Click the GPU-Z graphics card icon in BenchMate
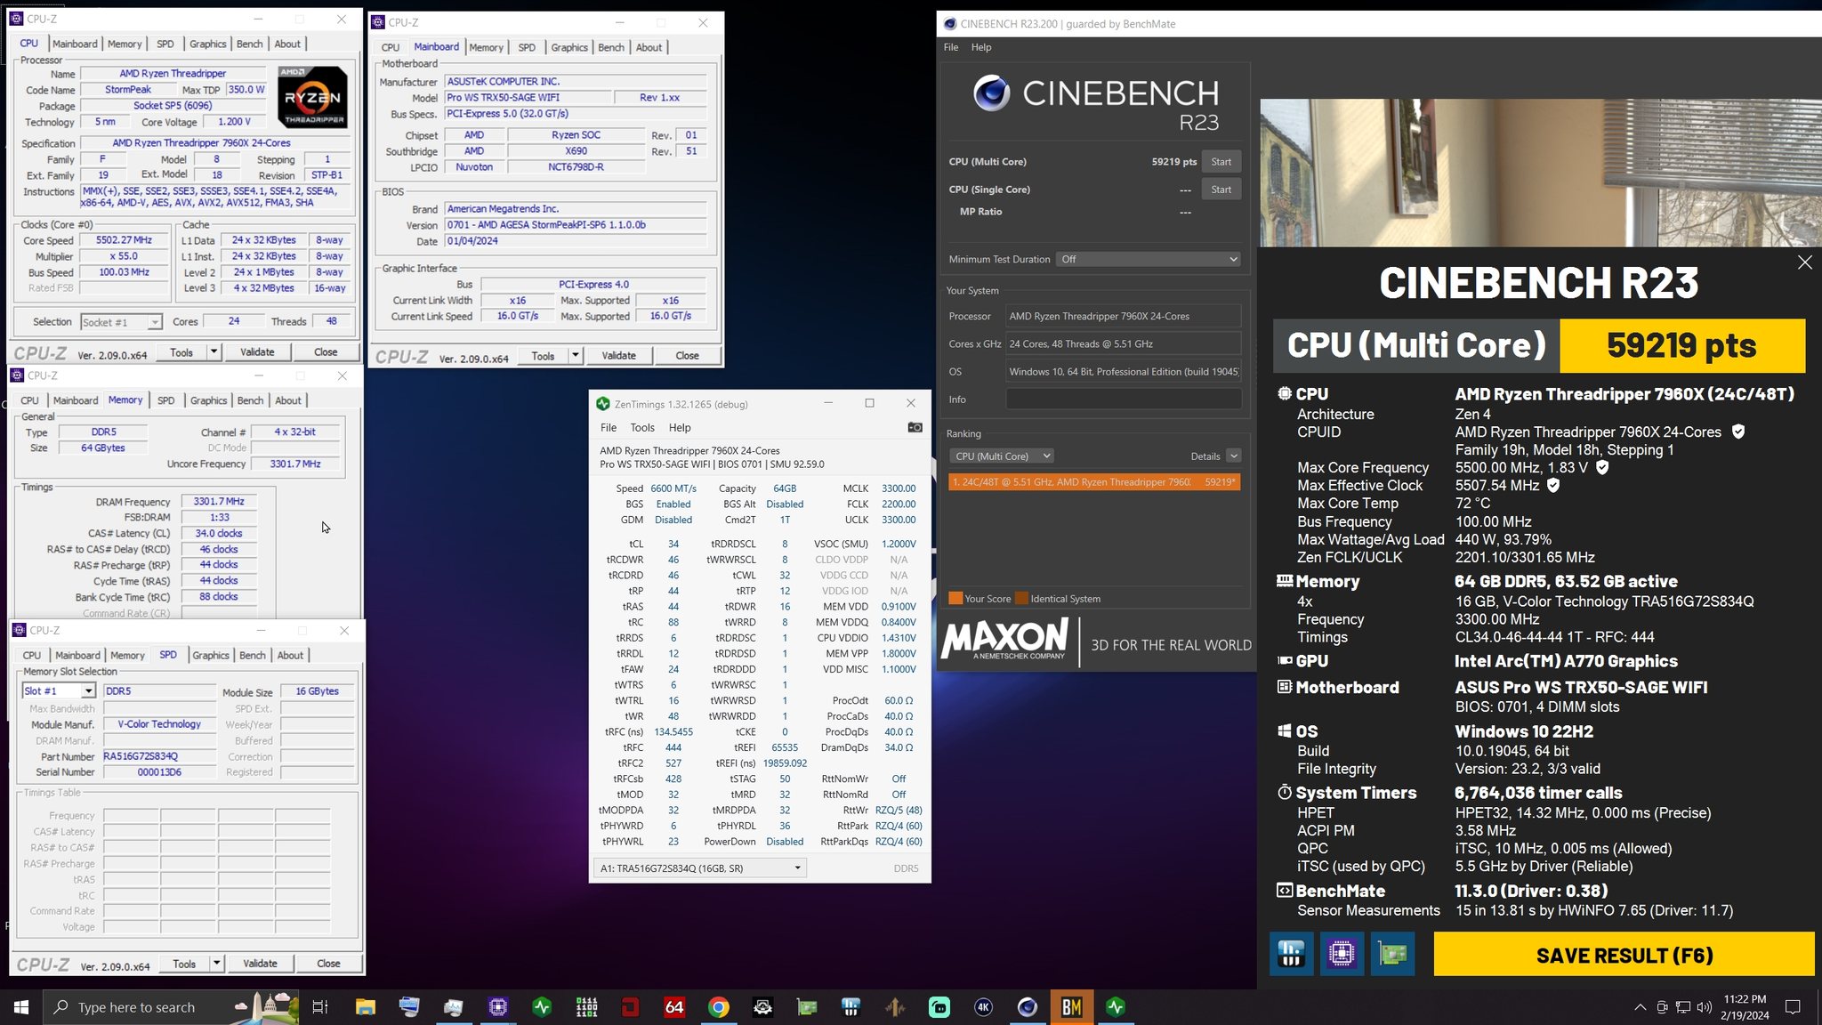This screenshot has height=1025, width=1822. coord(1392,955)
